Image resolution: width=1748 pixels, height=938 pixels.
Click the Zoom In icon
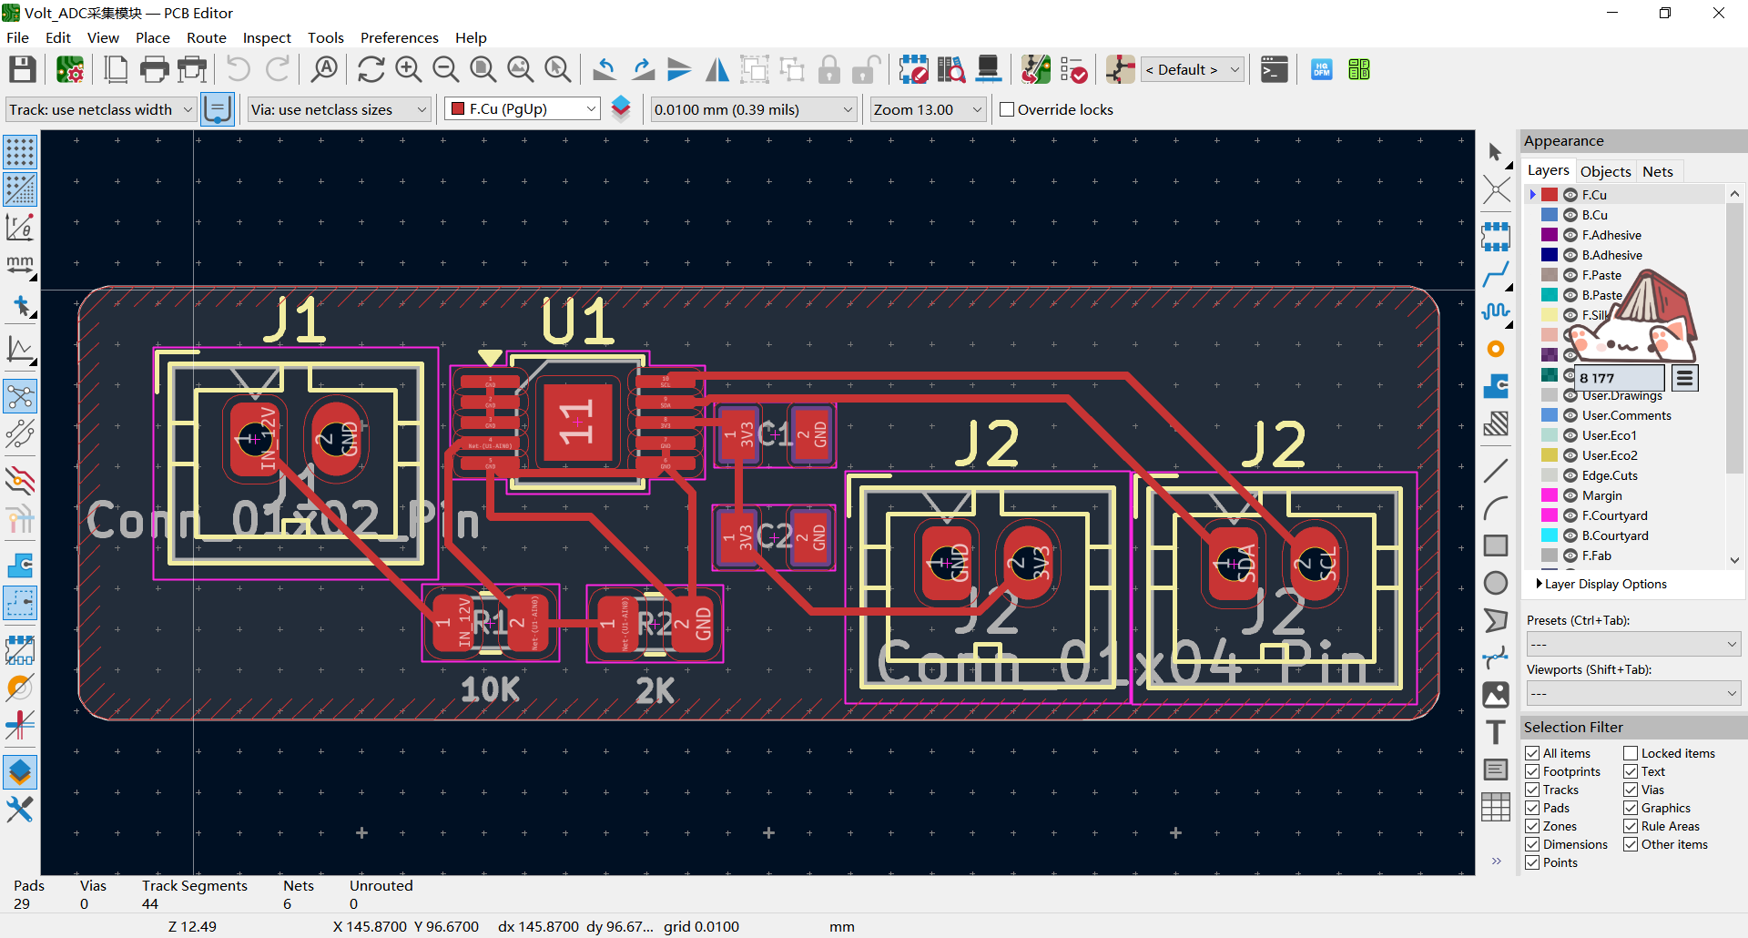[x=408, y=69]
